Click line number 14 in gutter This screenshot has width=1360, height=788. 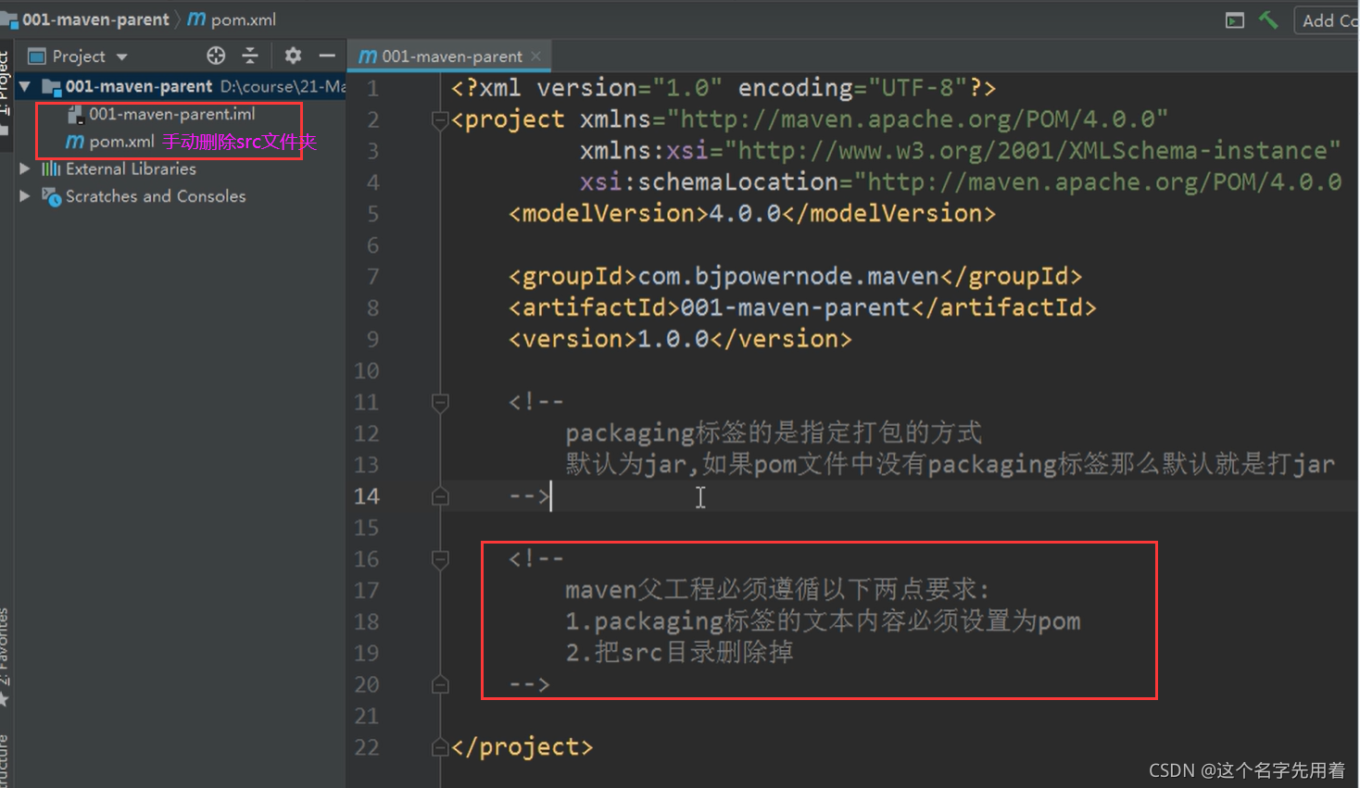pos(367,496)
